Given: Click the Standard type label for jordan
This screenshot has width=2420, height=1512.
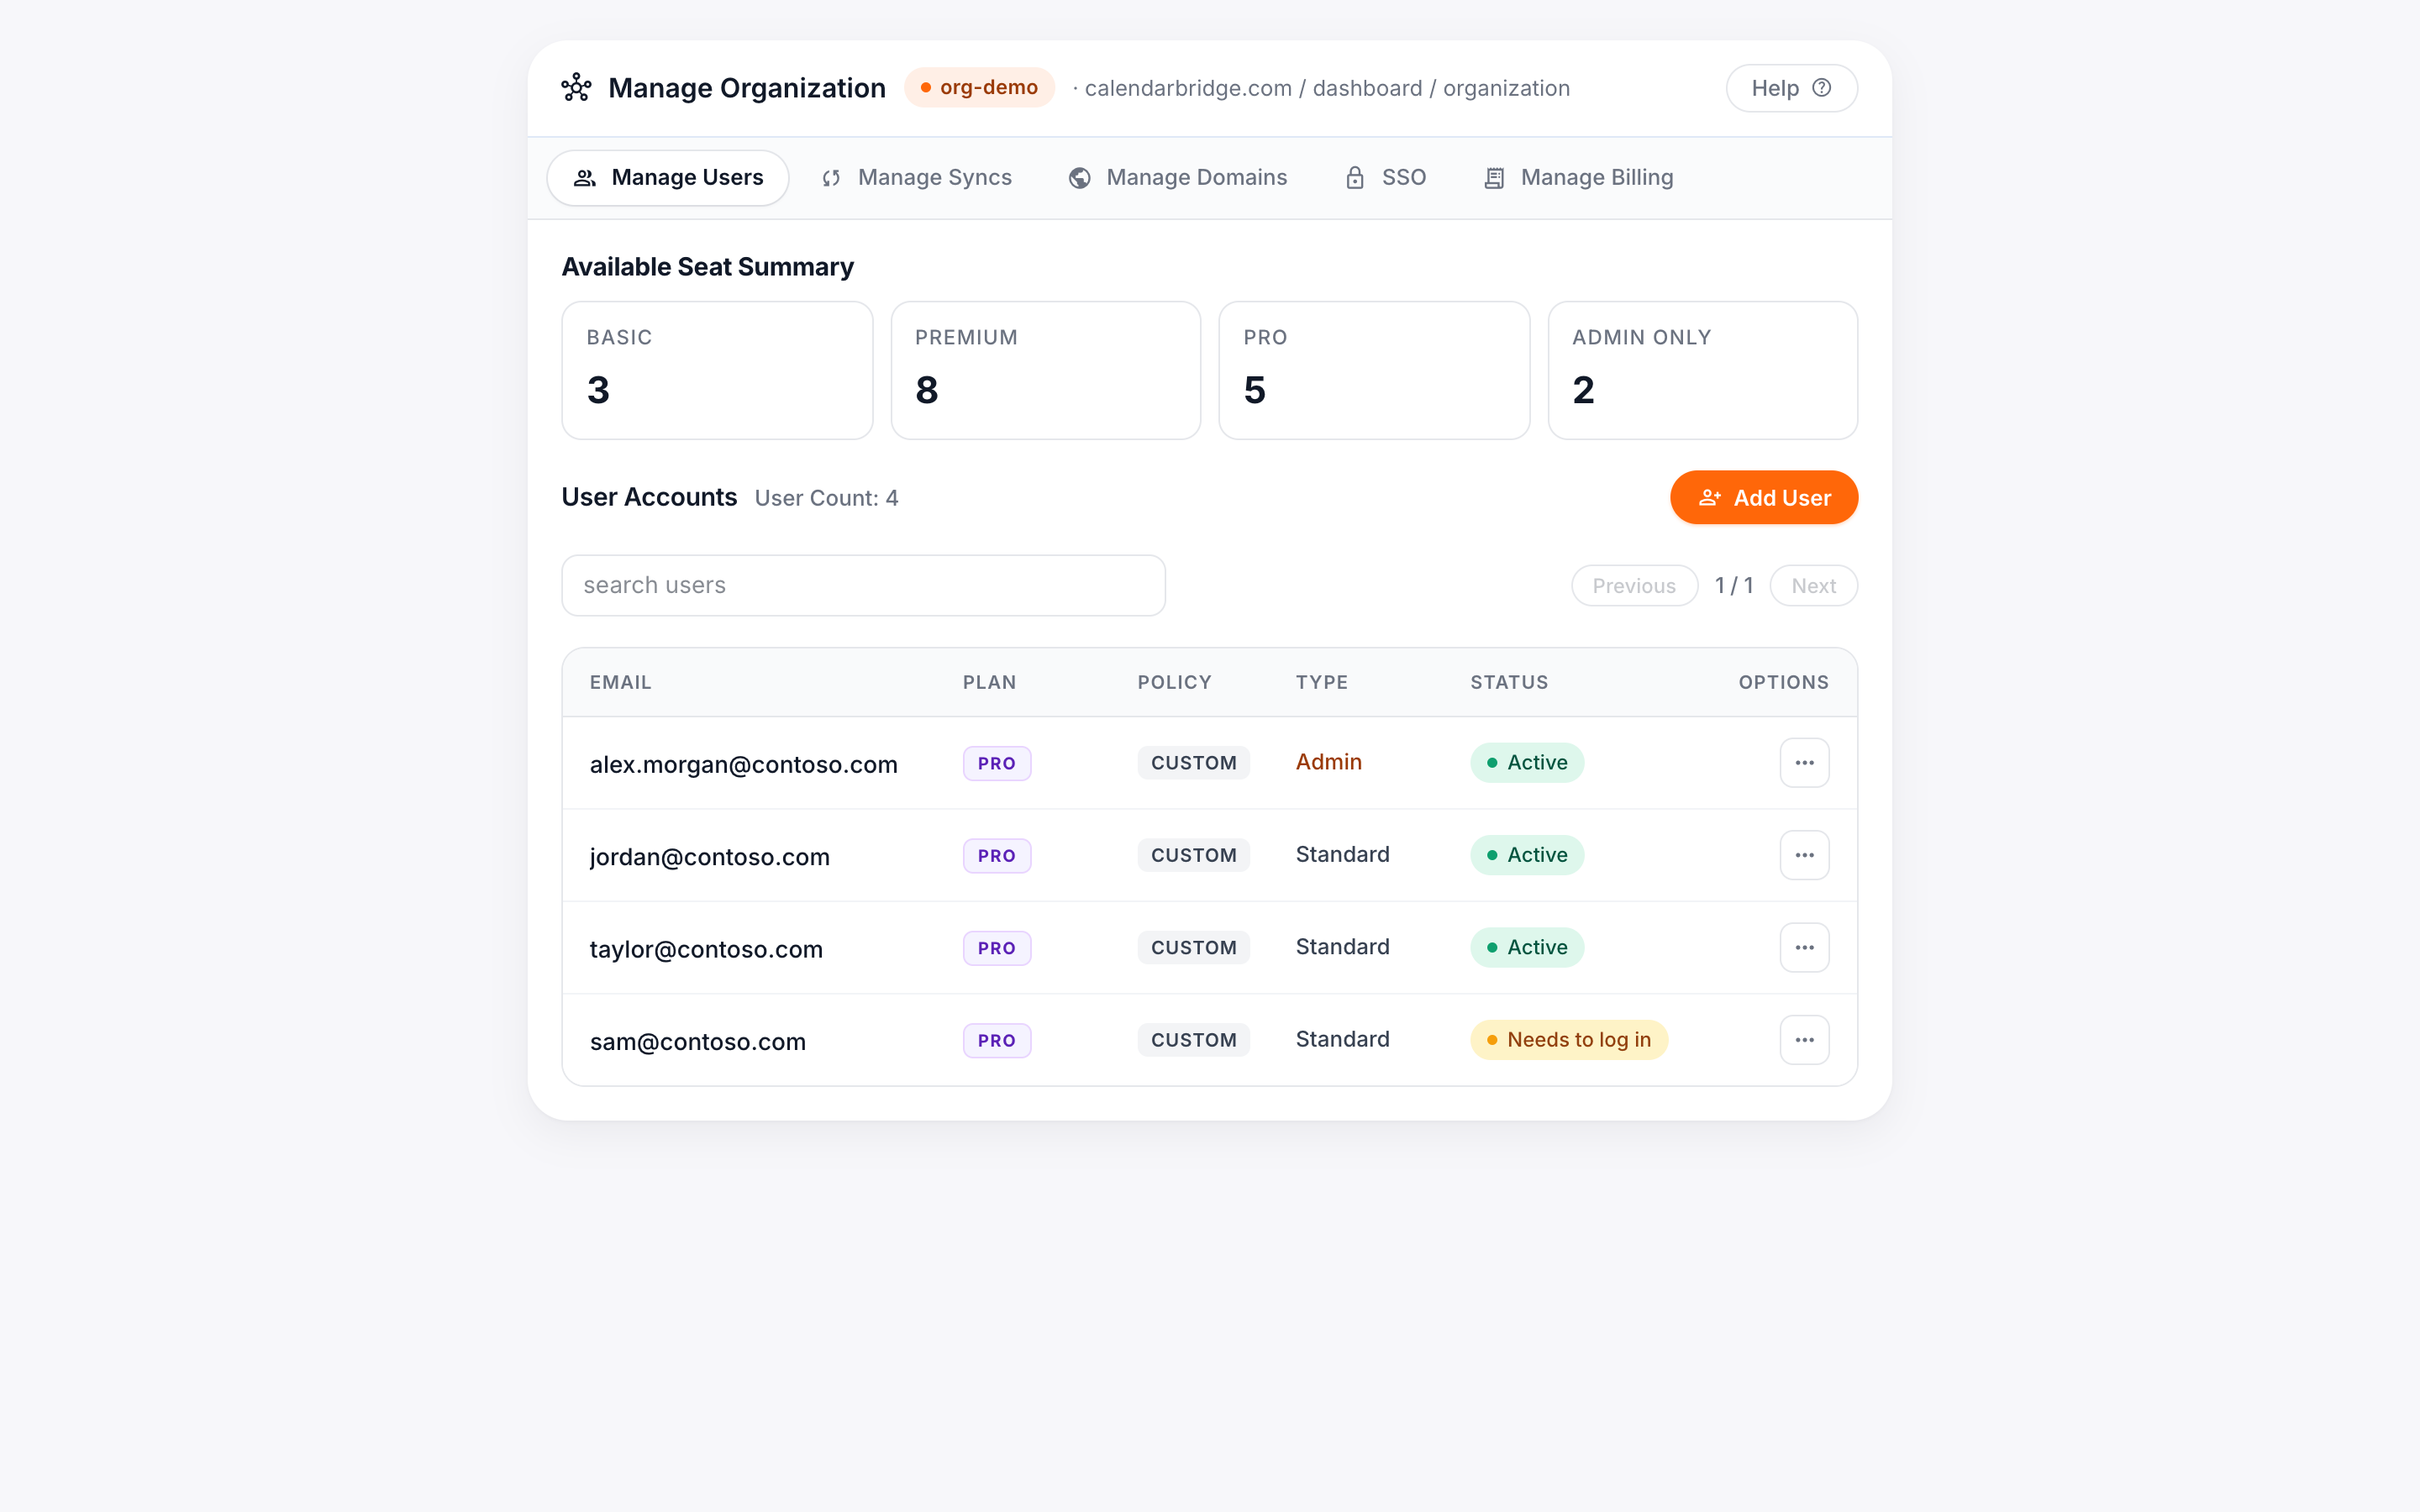Looking at the screenshot, I should [x=1342, y=855].
